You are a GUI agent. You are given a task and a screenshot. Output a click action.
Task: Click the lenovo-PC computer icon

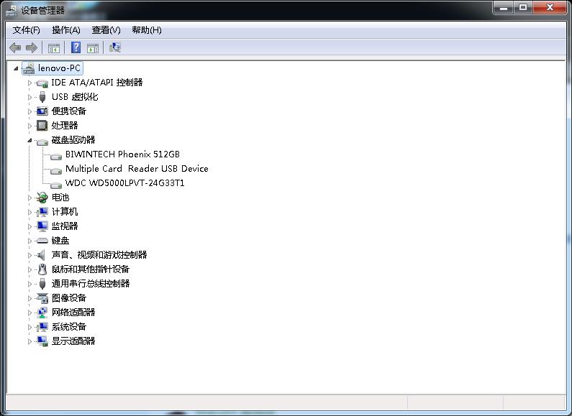[x=29, y=68]
